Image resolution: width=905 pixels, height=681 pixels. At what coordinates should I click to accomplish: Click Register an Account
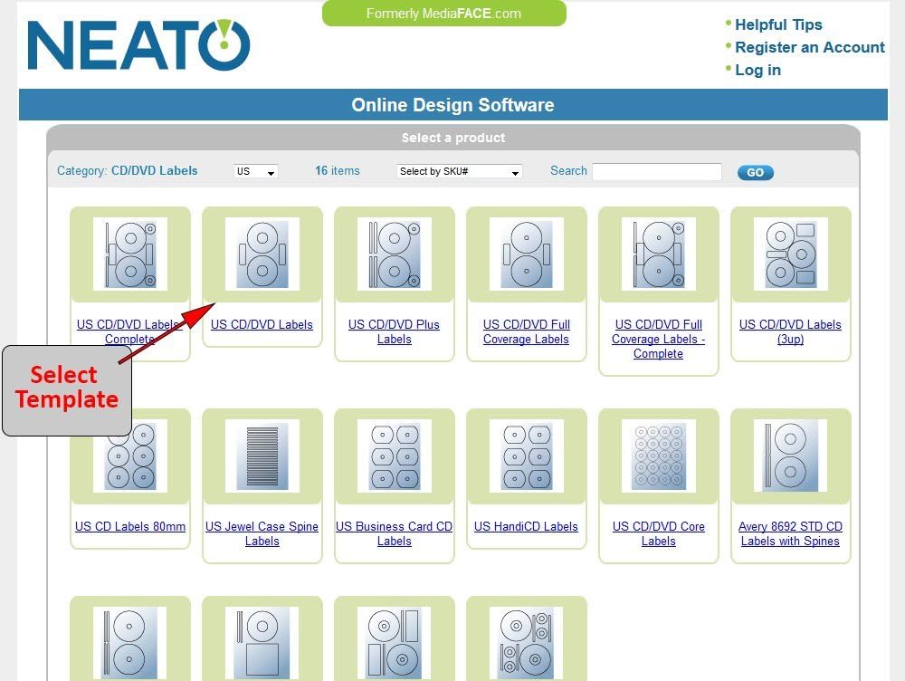(x=809, y=47)
